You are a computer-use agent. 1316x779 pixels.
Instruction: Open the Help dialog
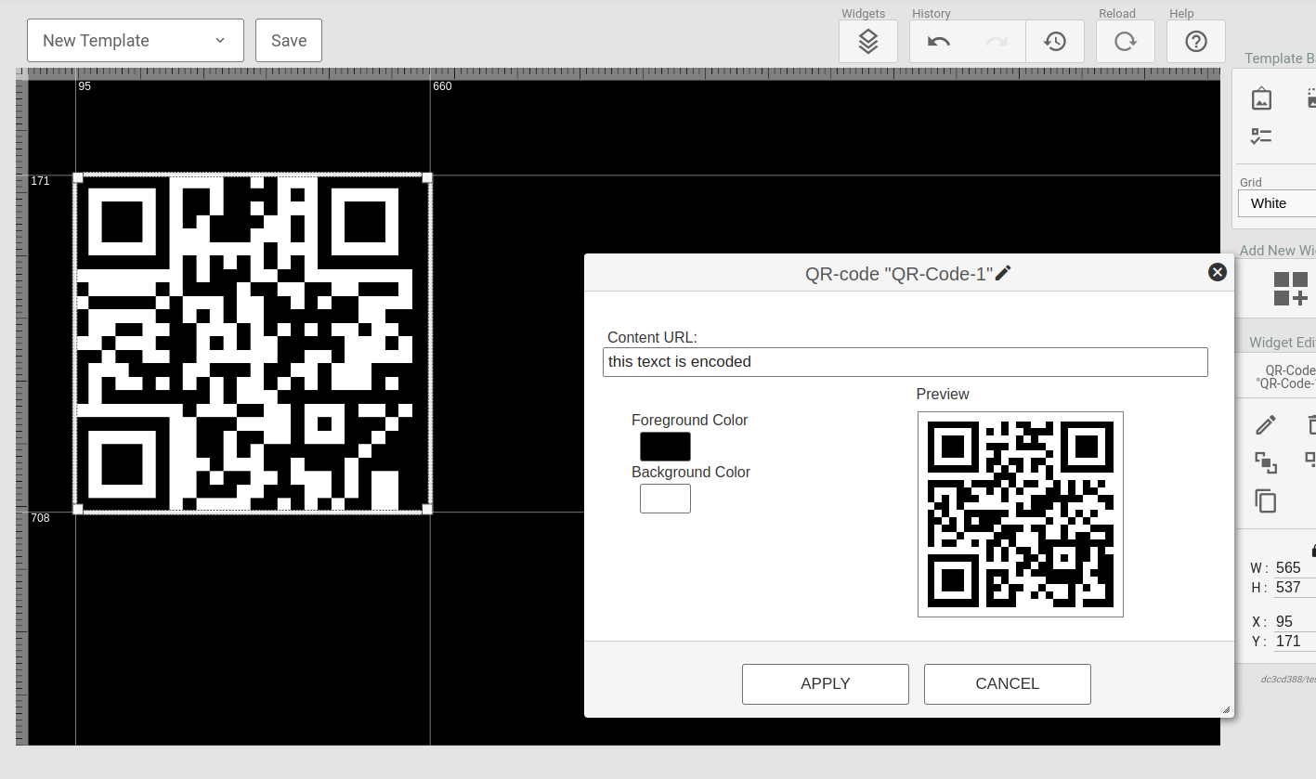[1195, 41]
